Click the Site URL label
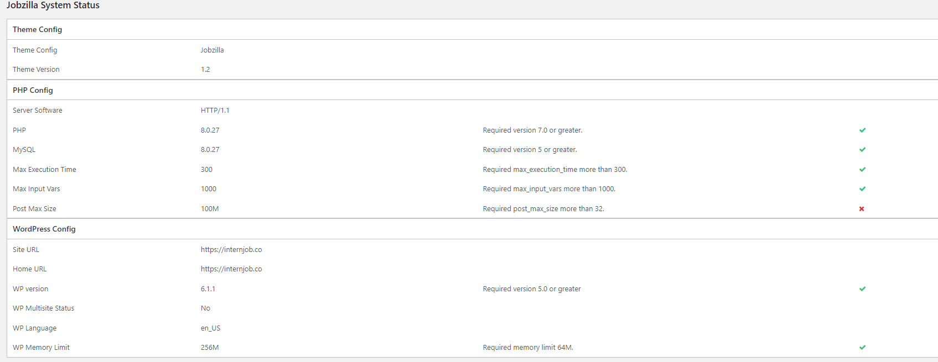Image resolution: width=938 pixels, height=362 pixels. point(26,250)
